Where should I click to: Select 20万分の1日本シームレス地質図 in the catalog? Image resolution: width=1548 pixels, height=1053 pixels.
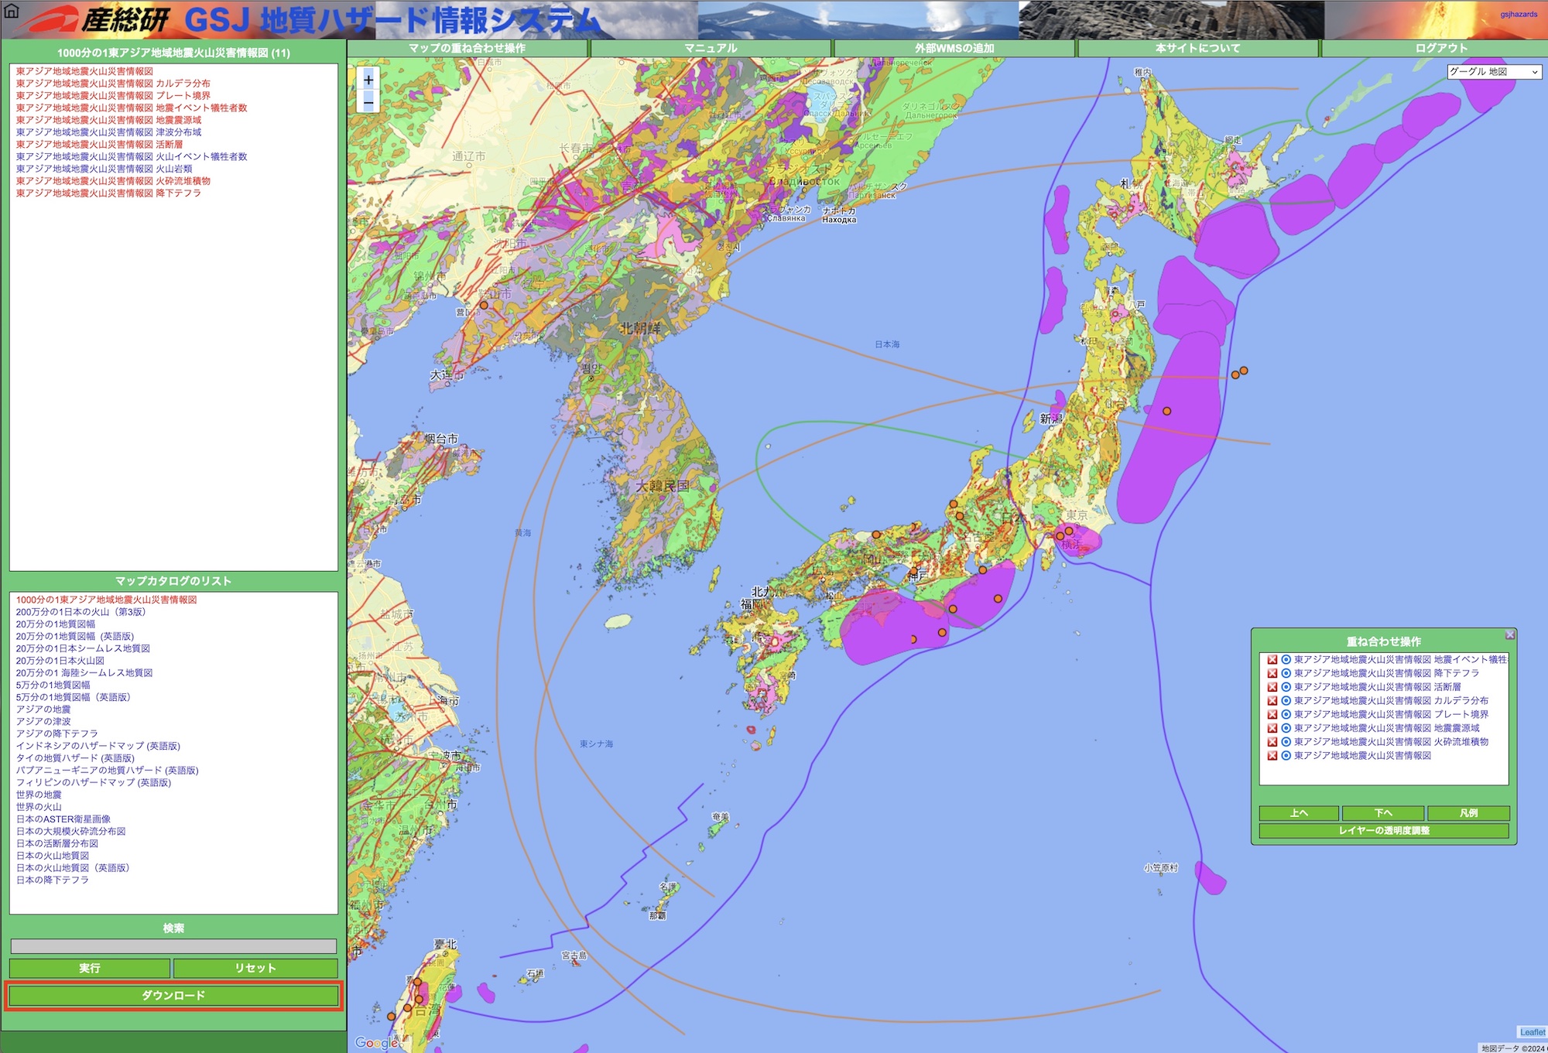pyautogui.click(x=83, y=648)
